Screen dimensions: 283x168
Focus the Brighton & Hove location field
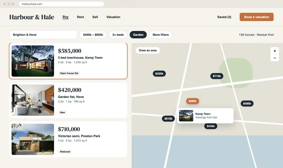click(x=43, y=35)
